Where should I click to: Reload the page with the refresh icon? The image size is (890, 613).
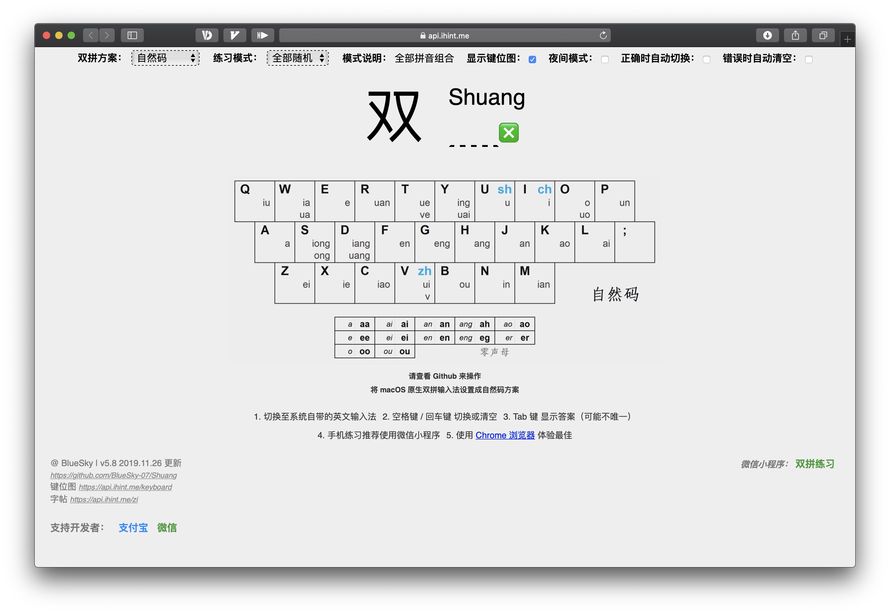coord(603,35)
